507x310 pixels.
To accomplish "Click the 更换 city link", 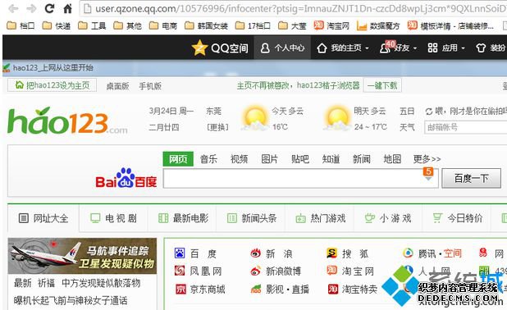I will 217,127.
